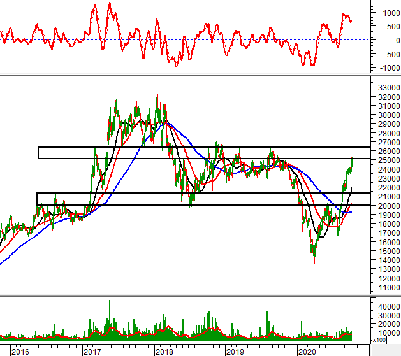Select the 14000 price axis label
This screenshot has width=401, height=356.
click(x=389, y=260)
